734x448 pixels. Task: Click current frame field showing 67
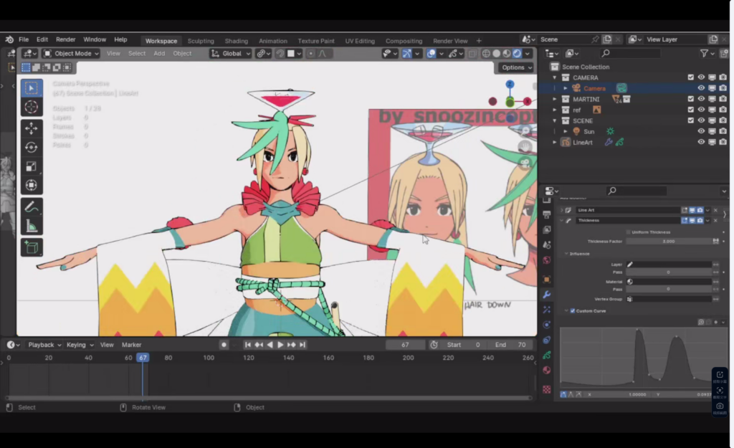pos(405,345)
